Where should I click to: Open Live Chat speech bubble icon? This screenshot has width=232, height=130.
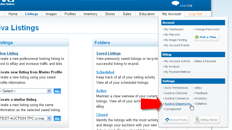pyautogui.click(x=175, y=3)
